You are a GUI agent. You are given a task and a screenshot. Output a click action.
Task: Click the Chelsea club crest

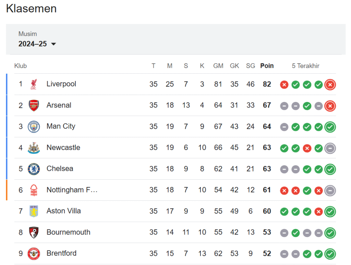(34, 169)
